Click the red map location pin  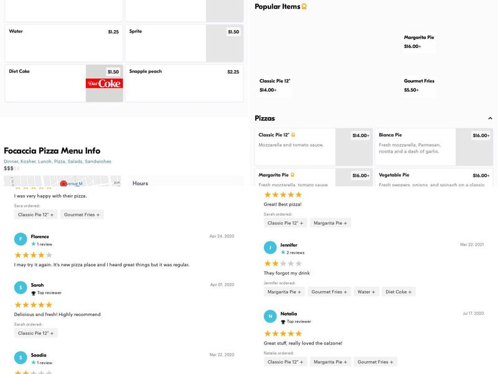63,184
